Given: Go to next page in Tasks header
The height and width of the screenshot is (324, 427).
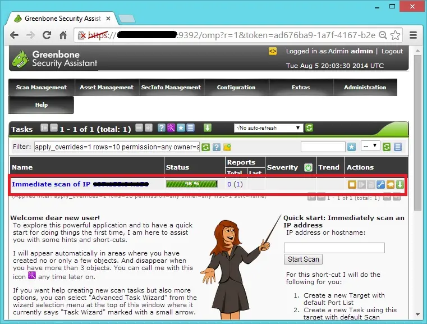Looking at the screenshot, I should (139, 128).
